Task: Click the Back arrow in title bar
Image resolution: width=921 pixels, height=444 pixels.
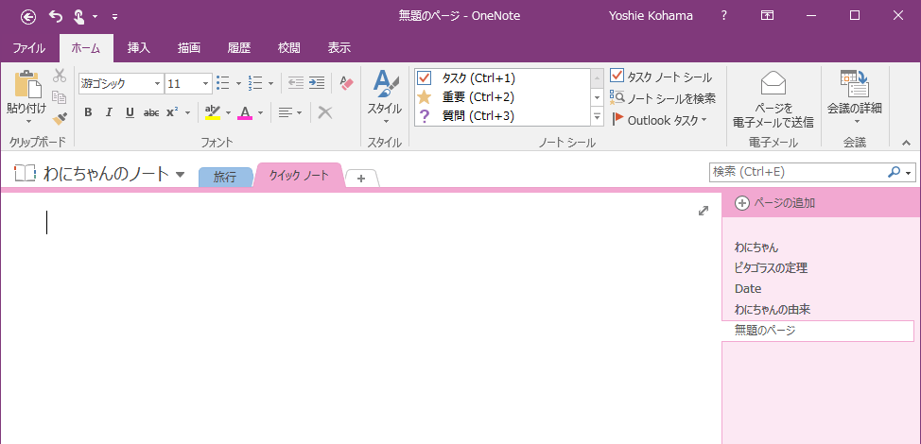Action: tap(28, 17)
